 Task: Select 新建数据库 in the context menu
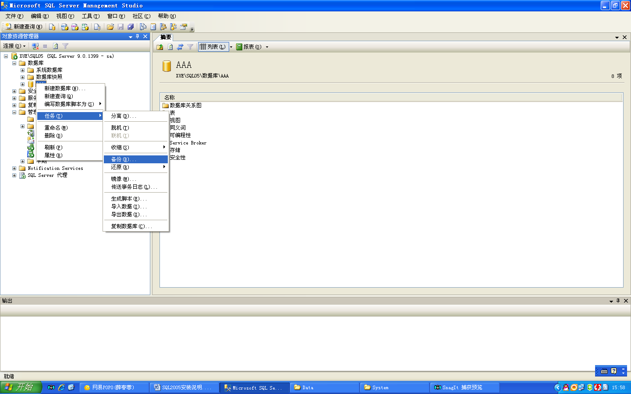pos(71,88)
